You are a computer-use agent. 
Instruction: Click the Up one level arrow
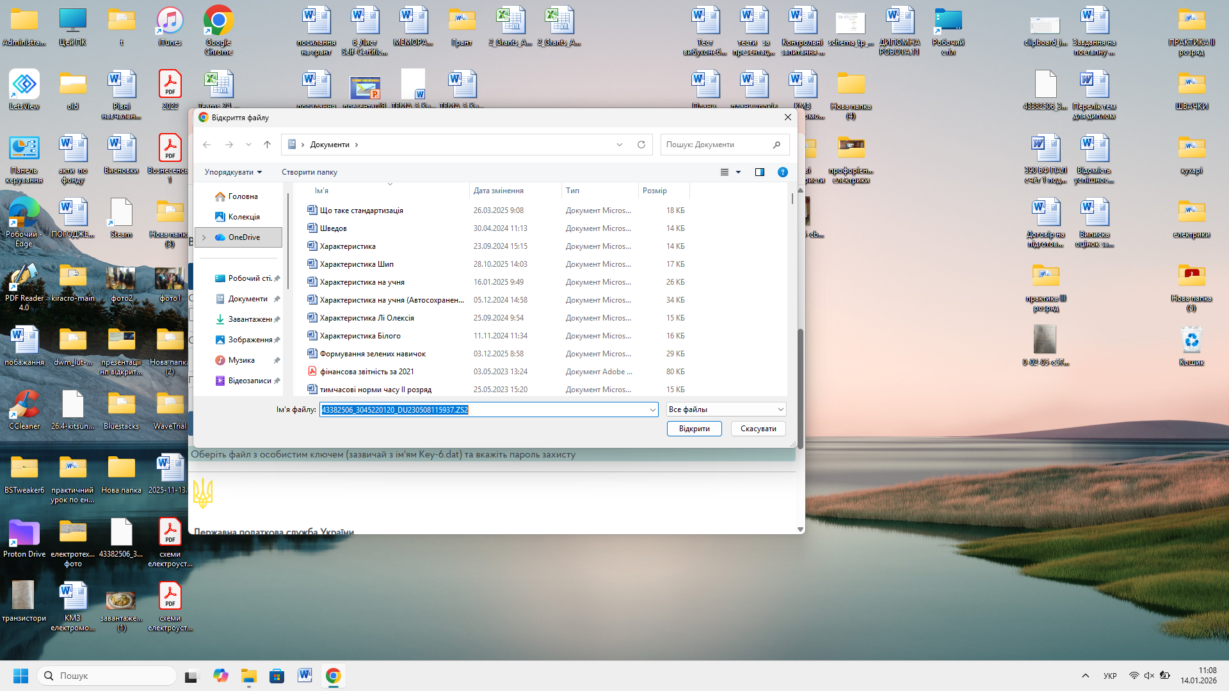[x=267, y=145]
